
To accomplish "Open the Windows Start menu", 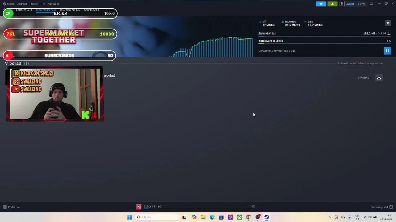I will [130, 217].
